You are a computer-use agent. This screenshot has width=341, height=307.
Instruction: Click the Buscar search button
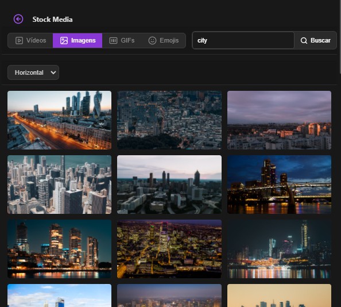[315, 40]
